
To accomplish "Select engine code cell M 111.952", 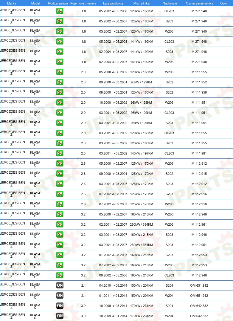I will click(199, 82).
